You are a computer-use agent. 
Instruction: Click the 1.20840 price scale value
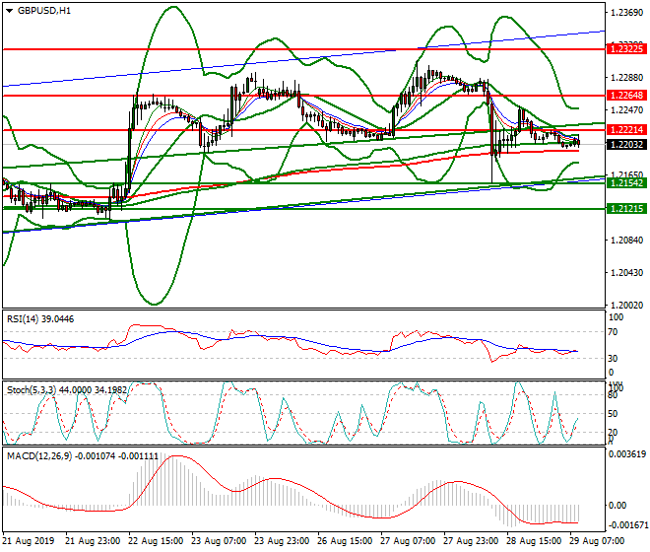[627, 241]
